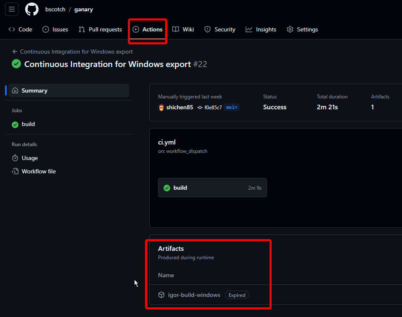Image resolution: width=402 pixels, height=317 pixels.
Task: Open the Pull requests tab
Action: (100, 29)
